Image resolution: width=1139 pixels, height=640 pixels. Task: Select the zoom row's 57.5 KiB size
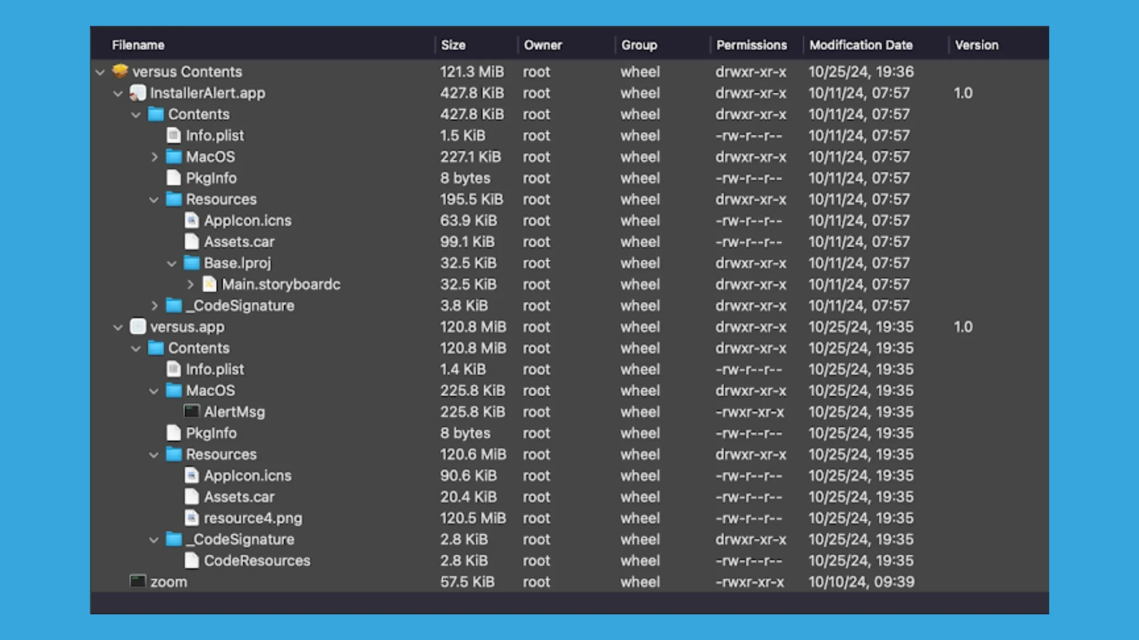coord(467,582)
